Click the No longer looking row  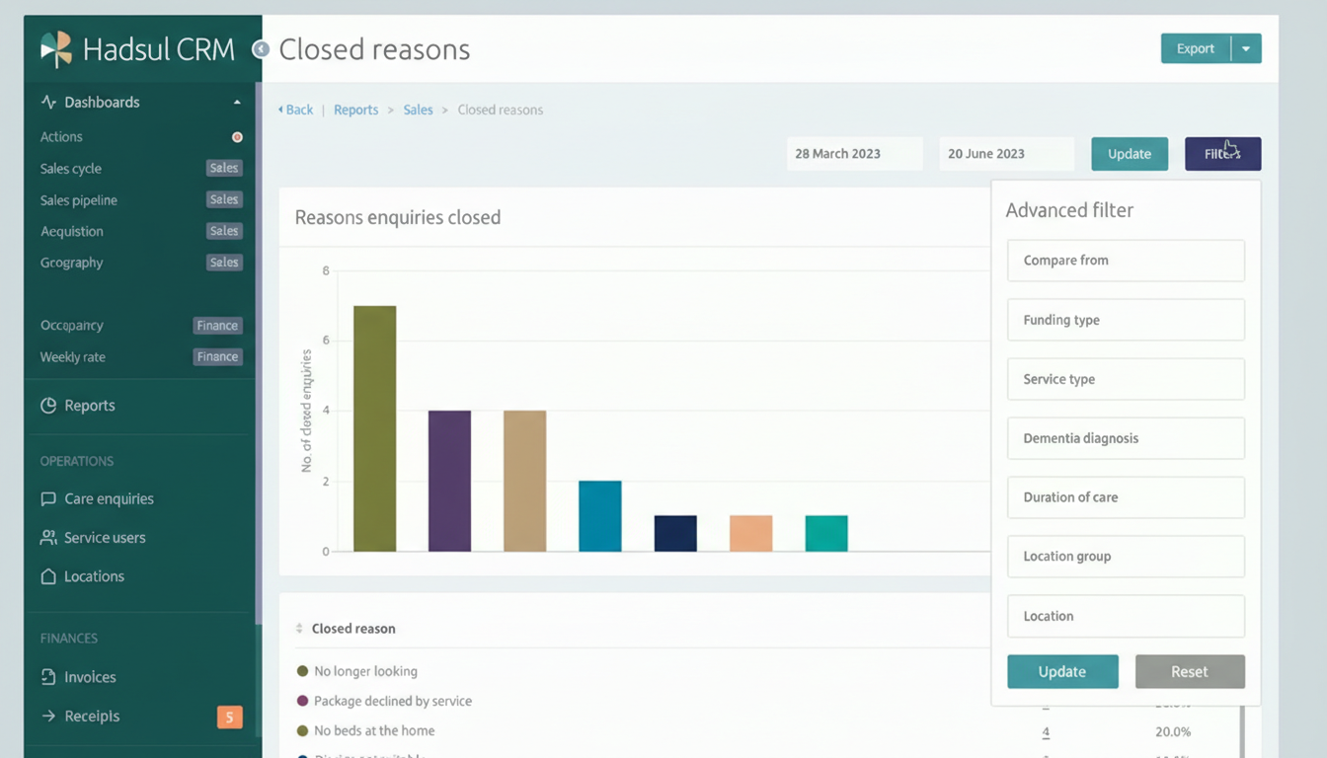tap(365, 671)
